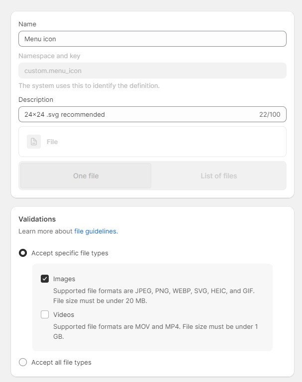The image size is (302, 382).
Task: Click the Description field label
Action: pos(36,99)
